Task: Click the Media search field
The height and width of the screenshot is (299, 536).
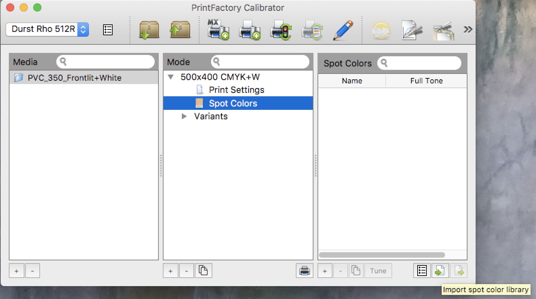Action: [x=106, y=62]
